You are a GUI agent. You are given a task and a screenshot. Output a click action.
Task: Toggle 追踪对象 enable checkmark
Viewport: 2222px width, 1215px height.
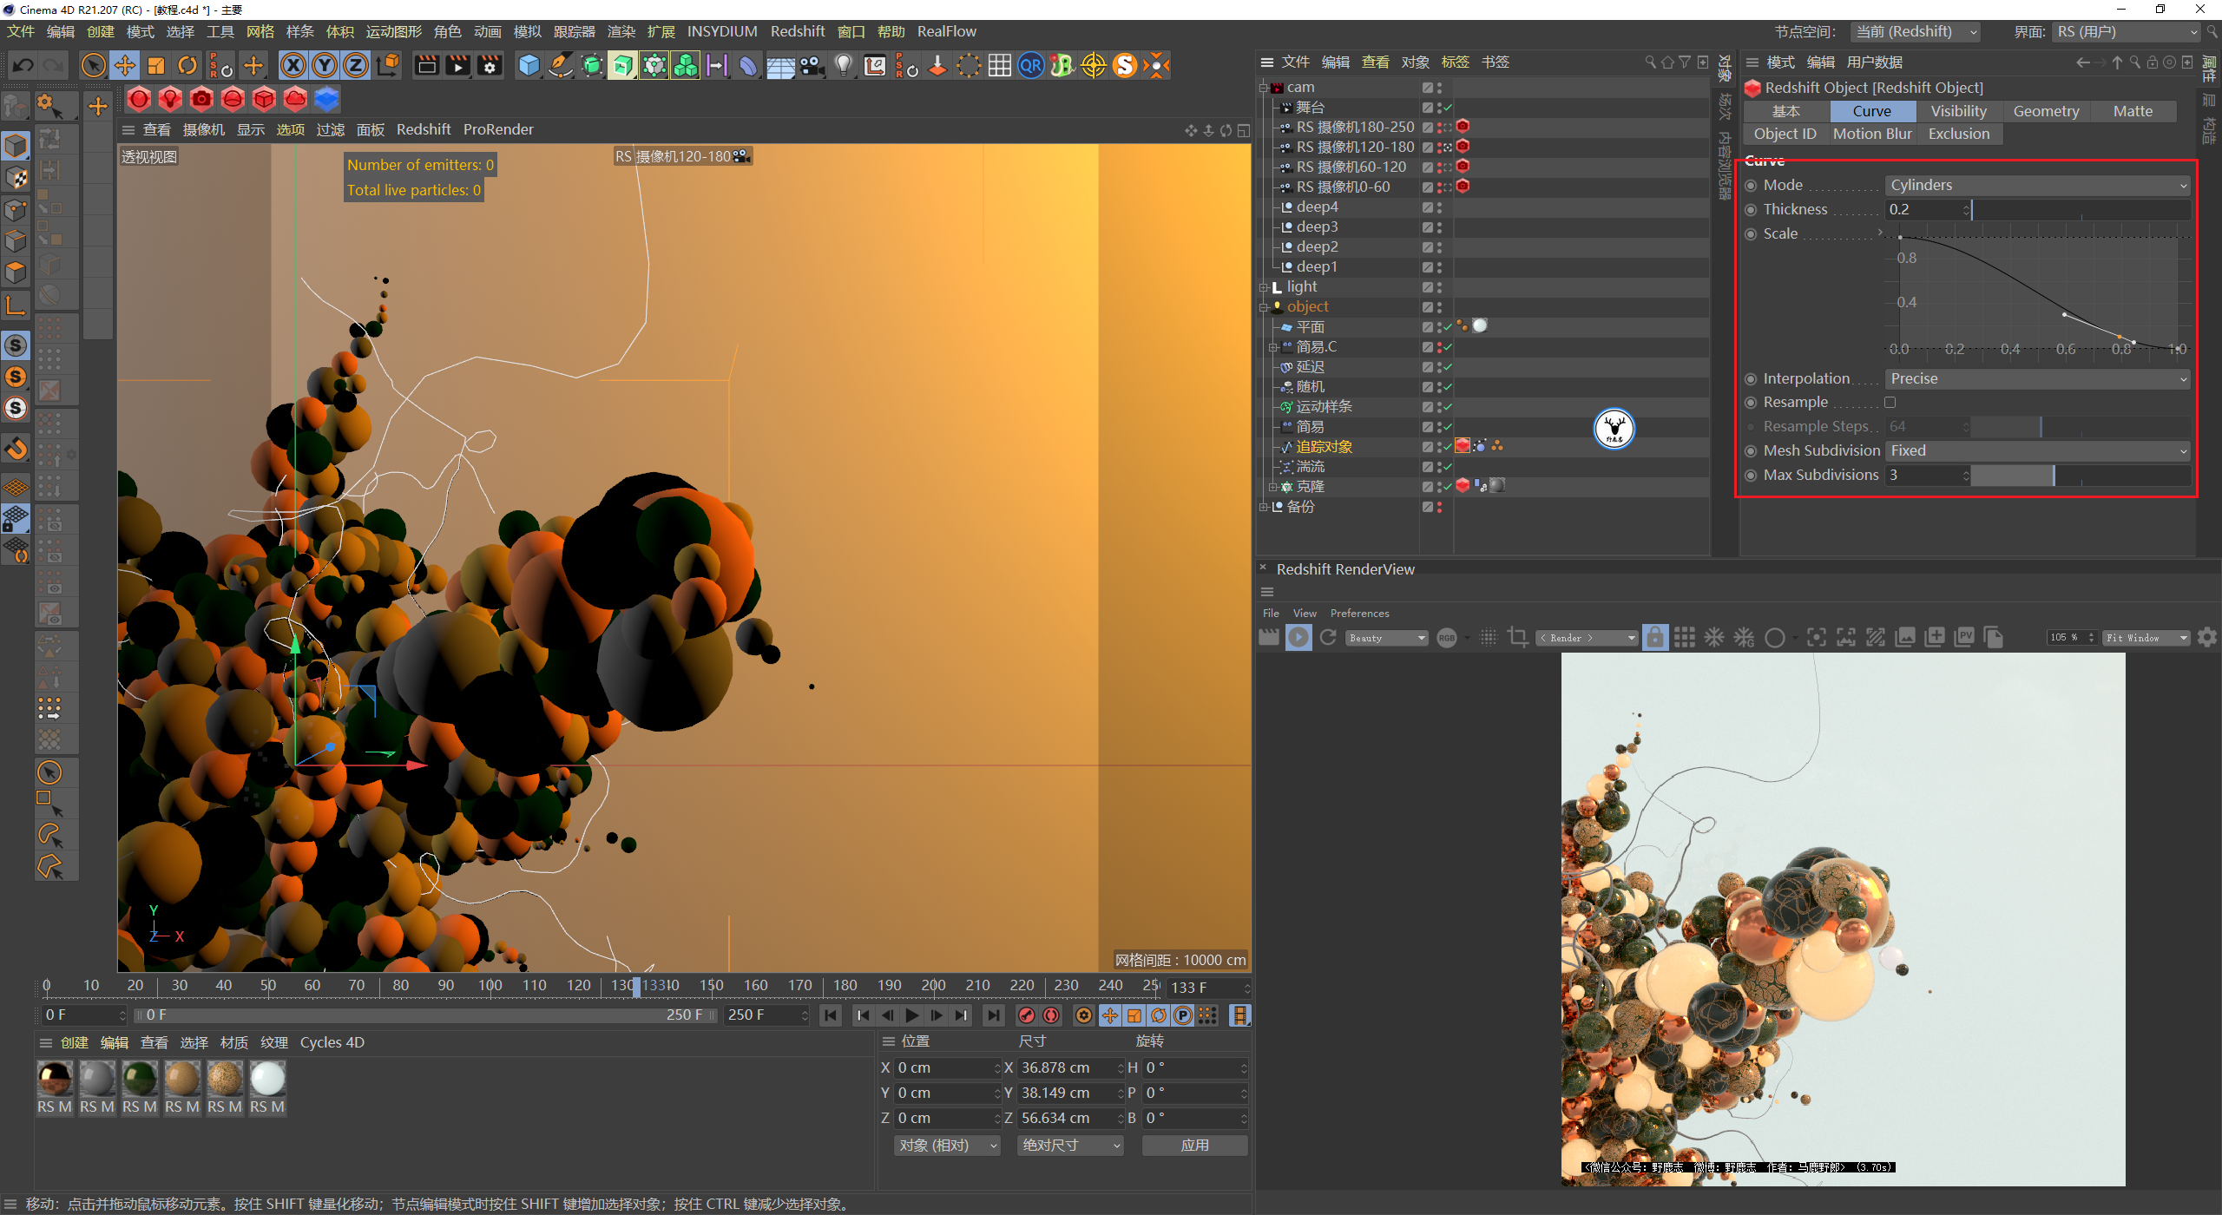[x=1447, y=447]
